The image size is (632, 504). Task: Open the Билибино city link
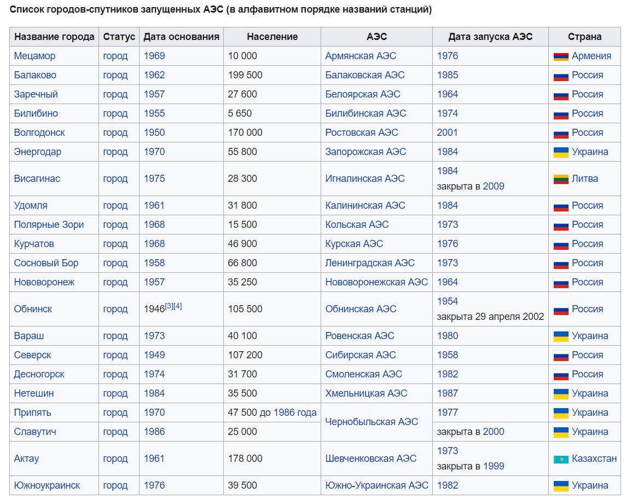coord(36,113)
